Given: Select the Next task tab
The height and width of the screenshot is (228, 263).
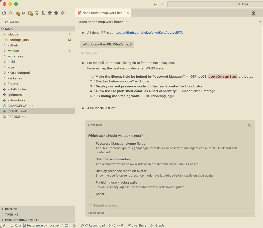Looking at the screenshot, I should (x=95, y=125).
